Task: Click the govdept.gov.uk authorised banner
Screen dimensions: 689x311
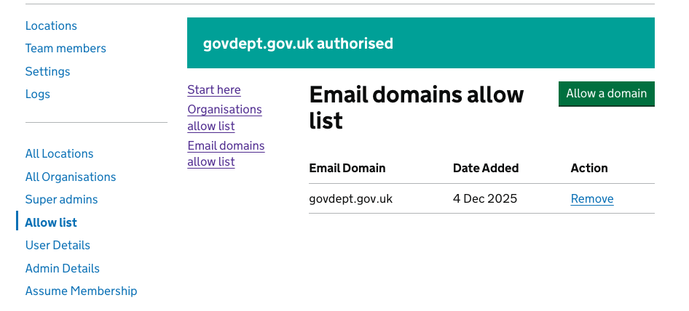Action: (420, 44)
